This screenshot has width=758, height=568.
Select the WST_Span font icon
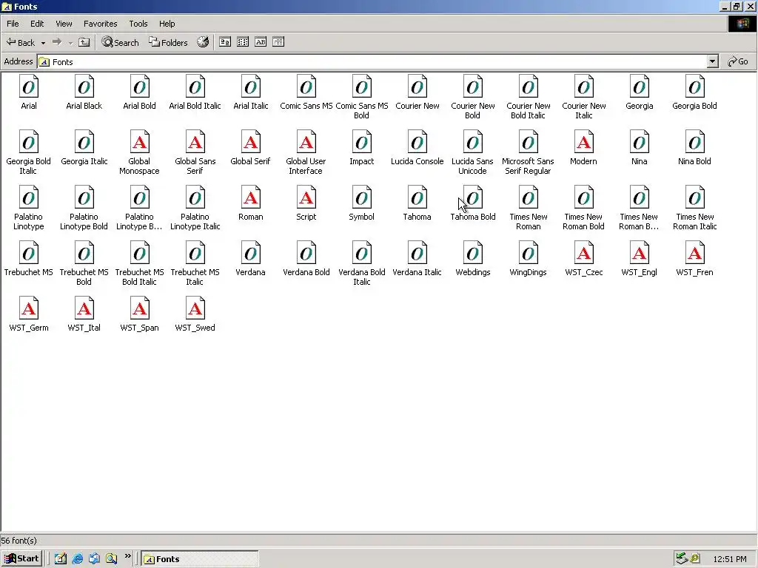click(140, 309)
